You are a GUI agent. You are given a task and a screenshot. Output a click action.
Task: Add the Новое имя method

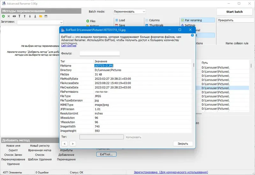click(13, 146)
